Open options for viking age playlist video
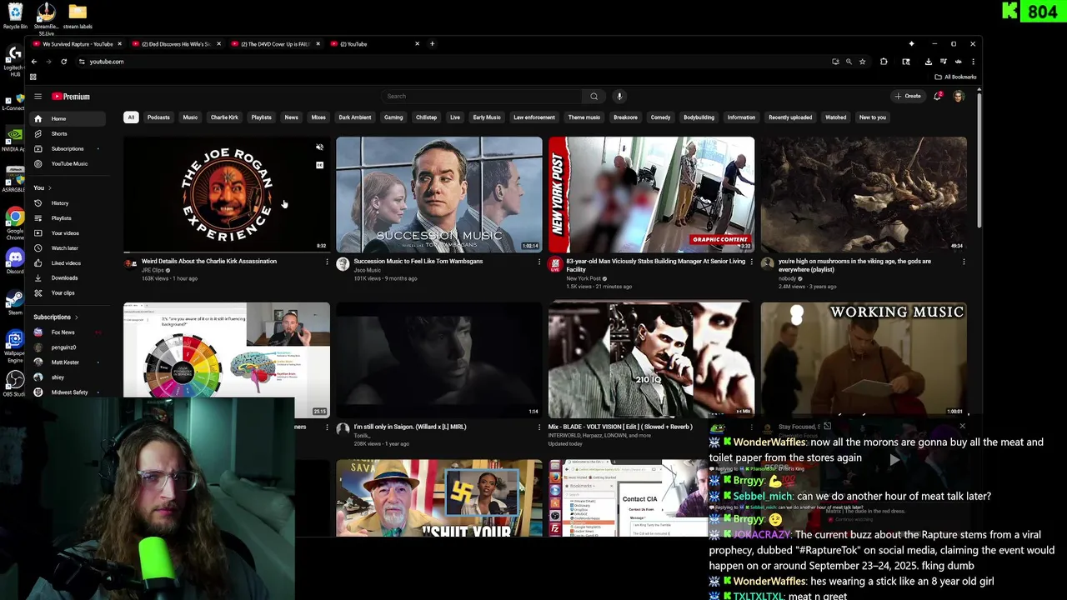Viewport: 1067px width, 600px height. tap(964, 262)
